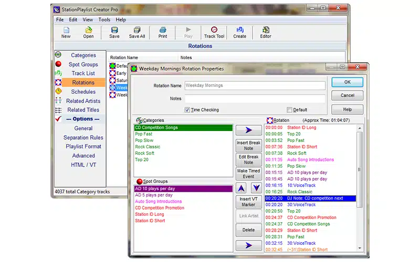The width and height of the screenshot is (420, 262).
Task: Click the rotation list scroll-down arrow
Action: [x=360, y=248]
